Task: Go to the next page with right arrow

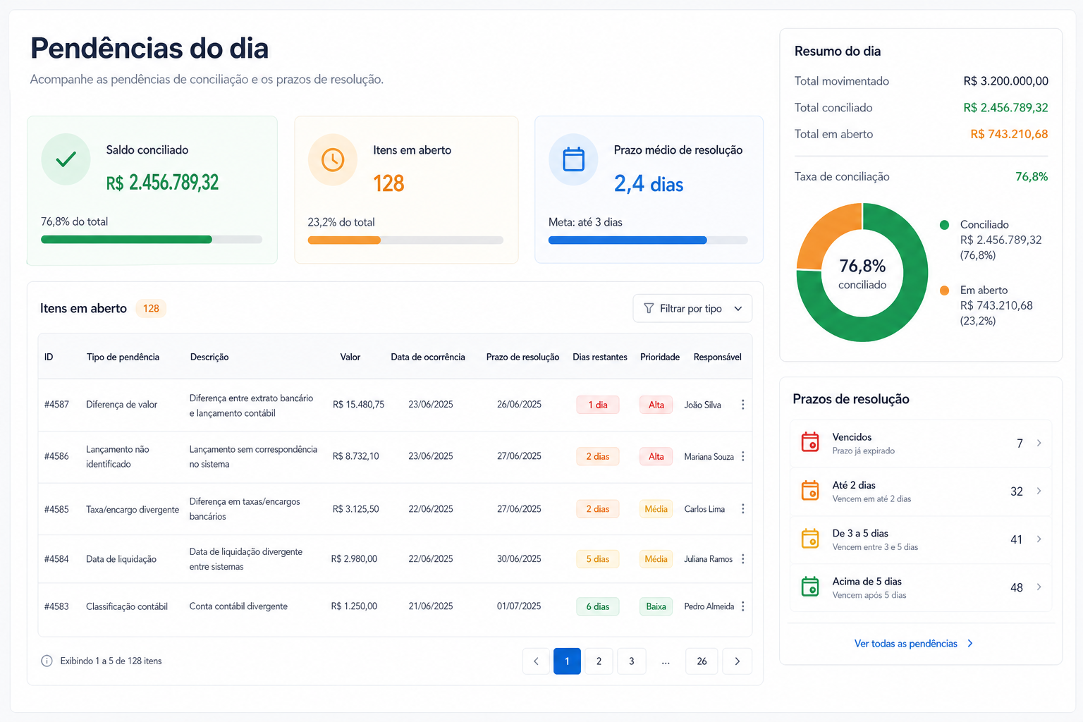Action: (x=738, y=661)
